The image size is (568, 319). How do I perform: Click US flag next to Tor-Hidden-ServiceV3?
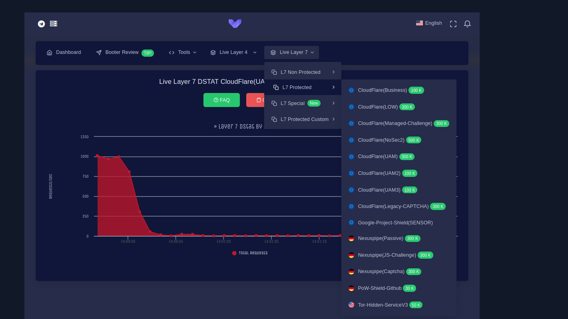pos(351,305)
